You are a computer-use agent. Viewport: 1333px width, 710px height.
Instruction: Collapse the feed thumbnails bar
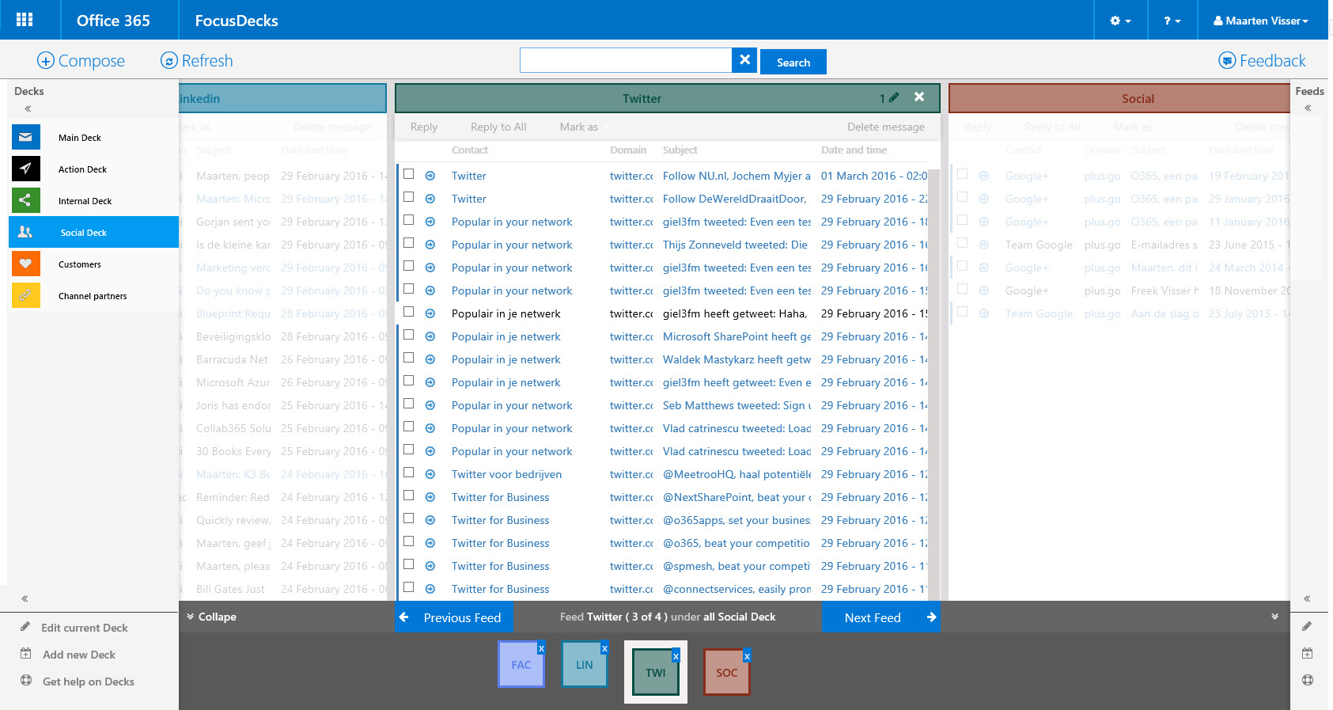(211, 617)
